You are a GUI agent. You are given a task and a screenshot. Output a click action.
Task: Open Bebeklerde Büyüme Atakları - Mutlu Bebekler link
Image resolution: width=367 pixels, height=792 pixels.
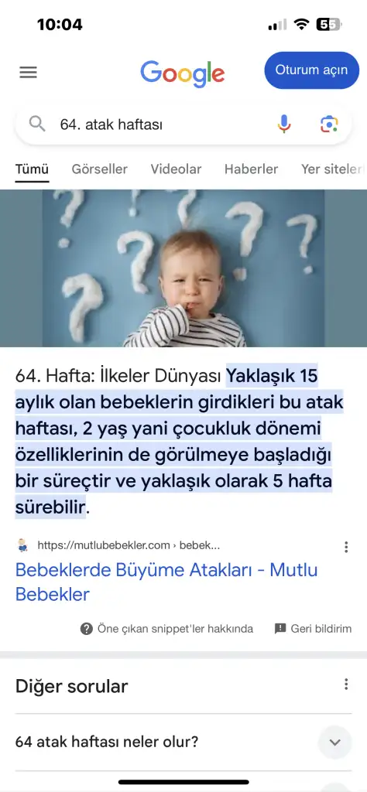[x=166, y=582]
